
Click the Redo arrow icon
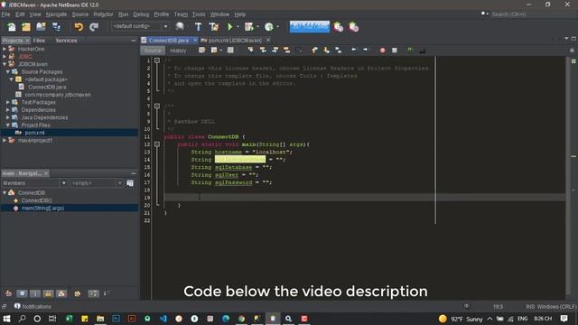tap(94, 26)
